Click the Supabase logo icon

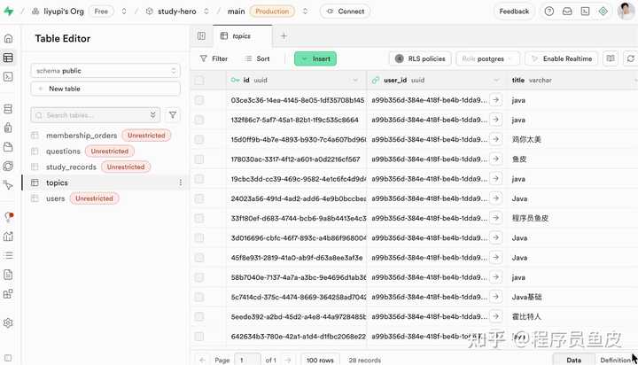pos(9,11)
